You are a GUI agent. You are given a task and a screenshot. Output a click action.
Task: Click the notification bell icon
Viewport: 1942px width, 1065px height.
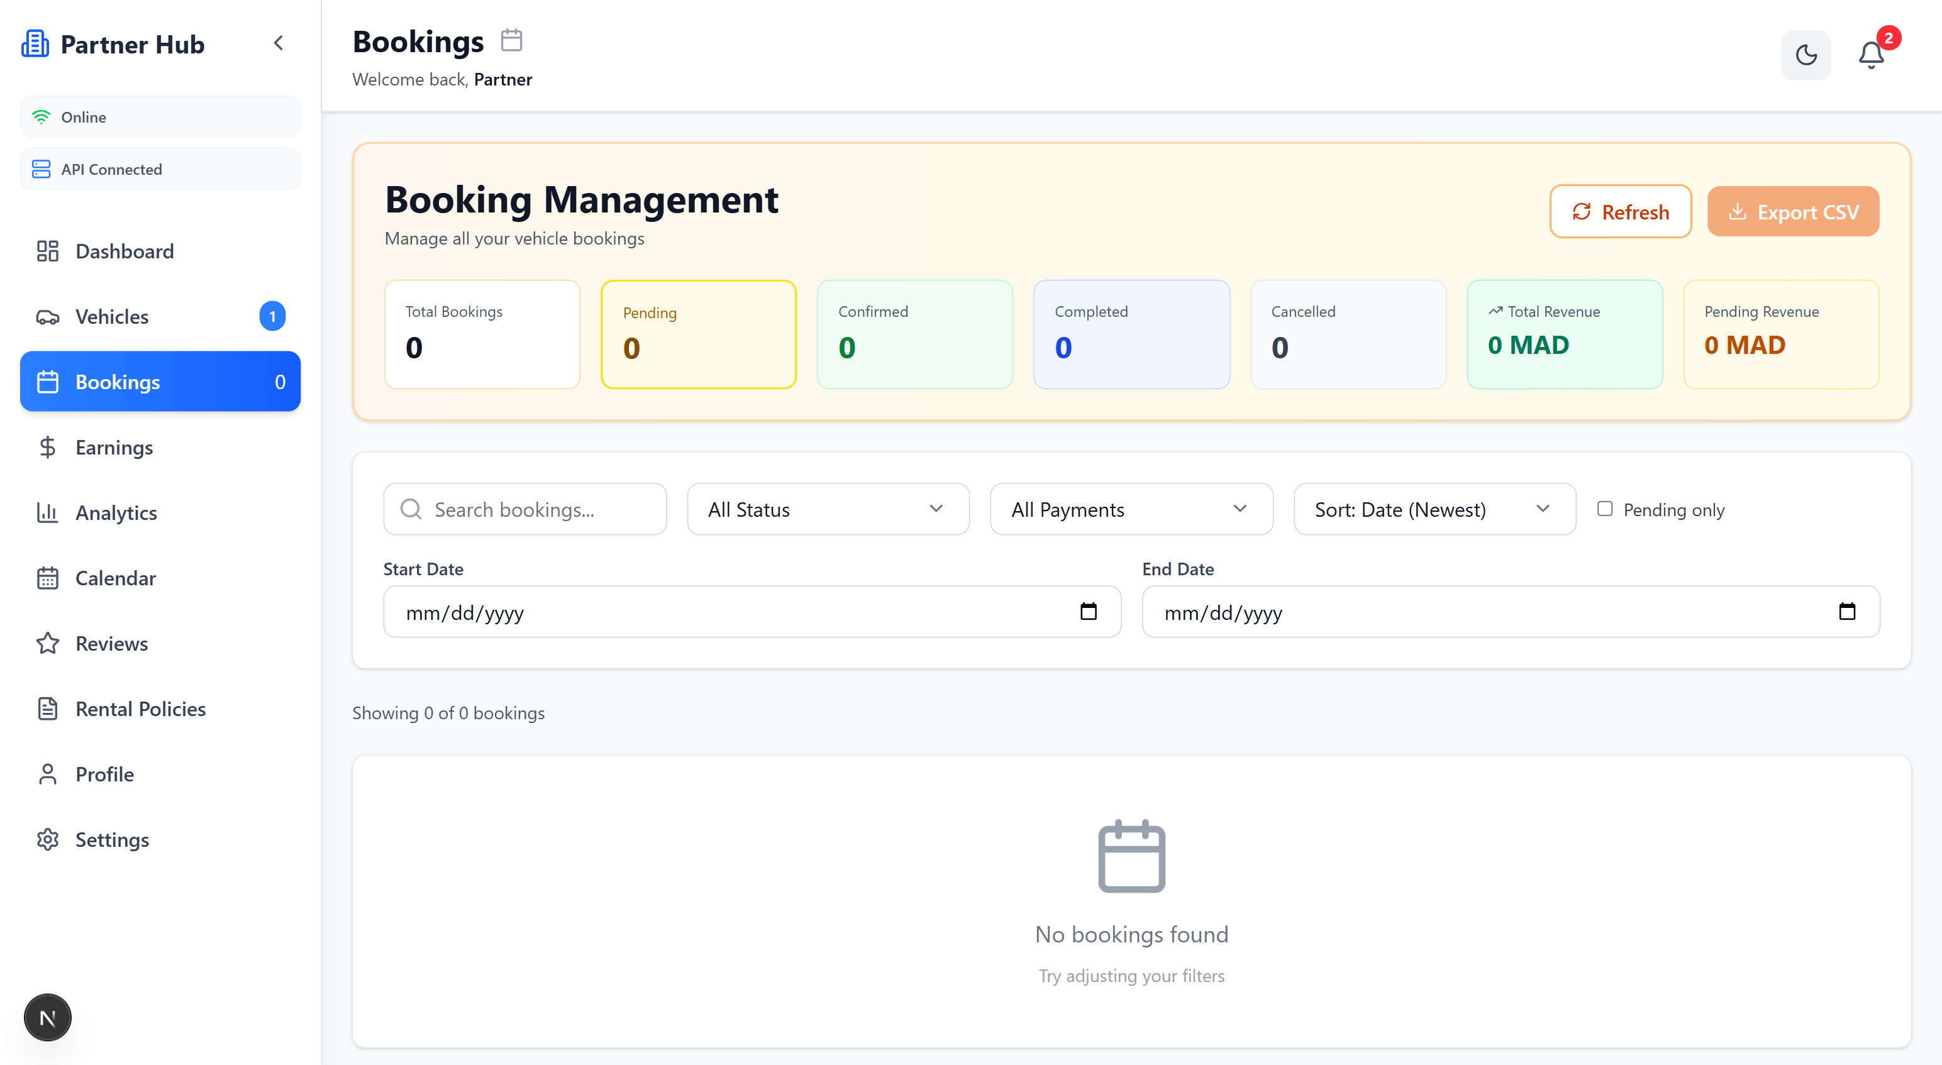click(1870, 55)
